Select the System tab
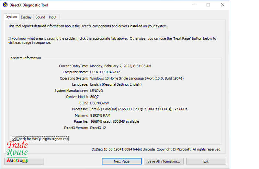Viewport: 259px width, 169px height. (12, 17)
